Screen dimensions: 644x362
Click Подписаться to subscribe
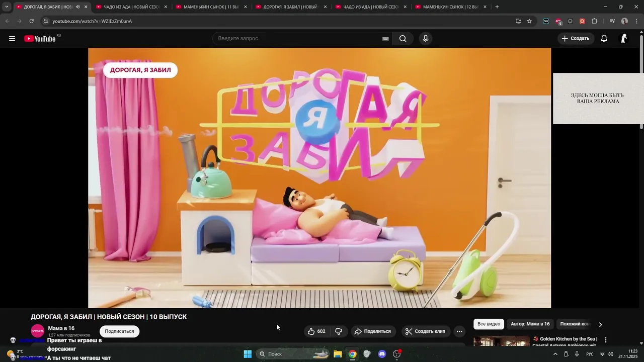pos(119,331)
